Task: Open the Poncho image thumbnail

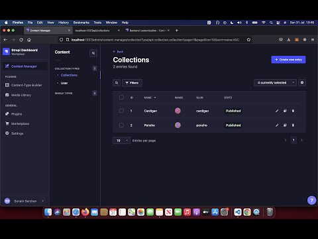Action: (178, 125)
